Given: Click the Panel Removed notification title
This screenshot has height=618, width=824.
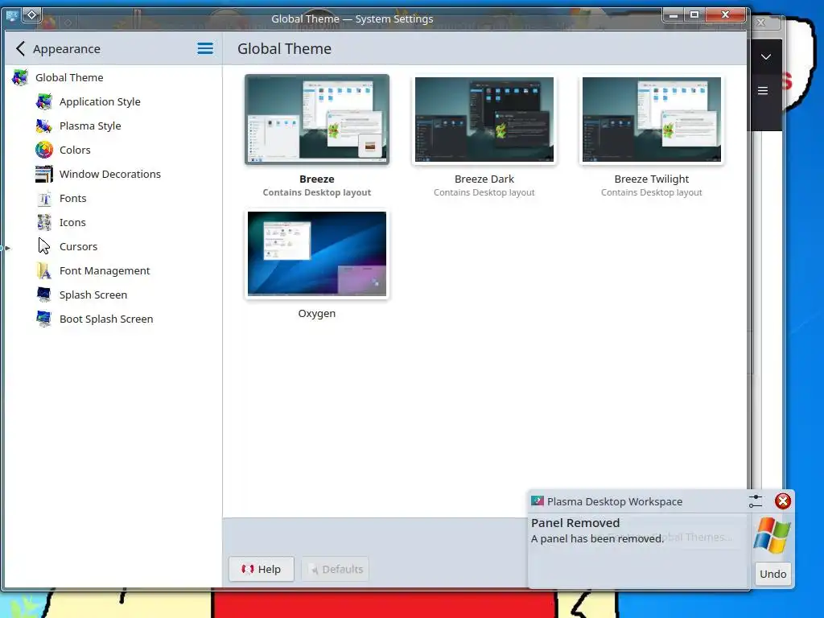Looking at the screenshot, I should pos(575,523).
